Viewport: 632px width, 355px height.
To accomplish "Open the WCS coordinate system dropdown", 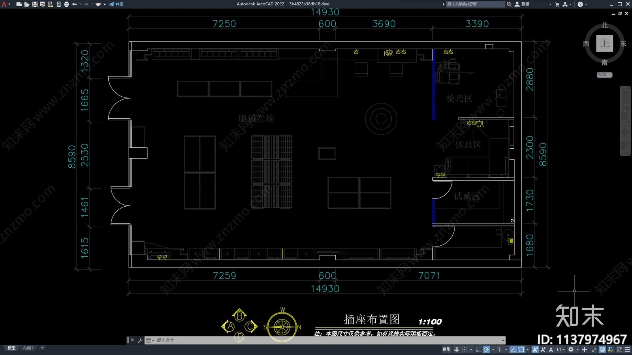I will point(604,75).
